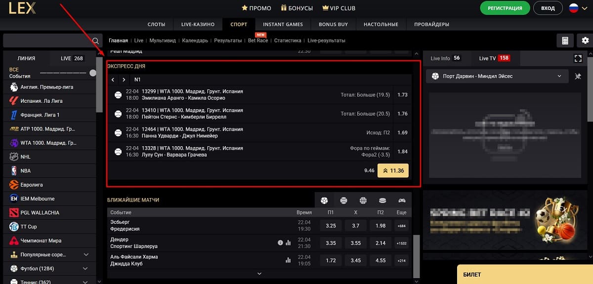Open BONUS BUY tab
The image size is (593, 284).
click(333, 24)
